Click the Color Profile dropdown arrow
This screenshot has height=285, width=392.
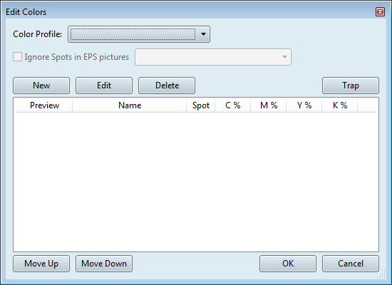tap(203, 34)
